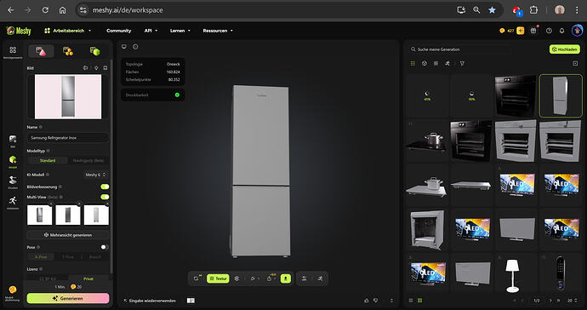Image resolution: width=587 pixels, height=310 pixels.
Task: Open the gift calendar icon in the header
Action: click(534, 31)
